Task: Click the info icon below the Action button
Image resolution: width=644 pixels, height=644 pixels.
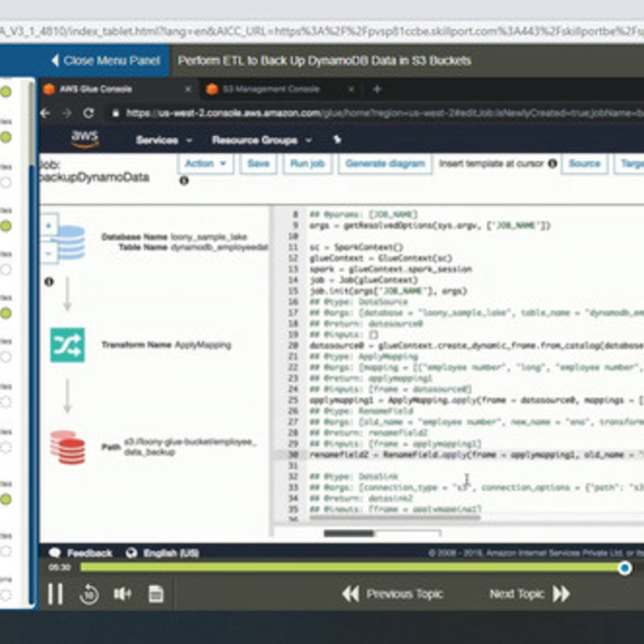Action: click(x=184, y=180)
